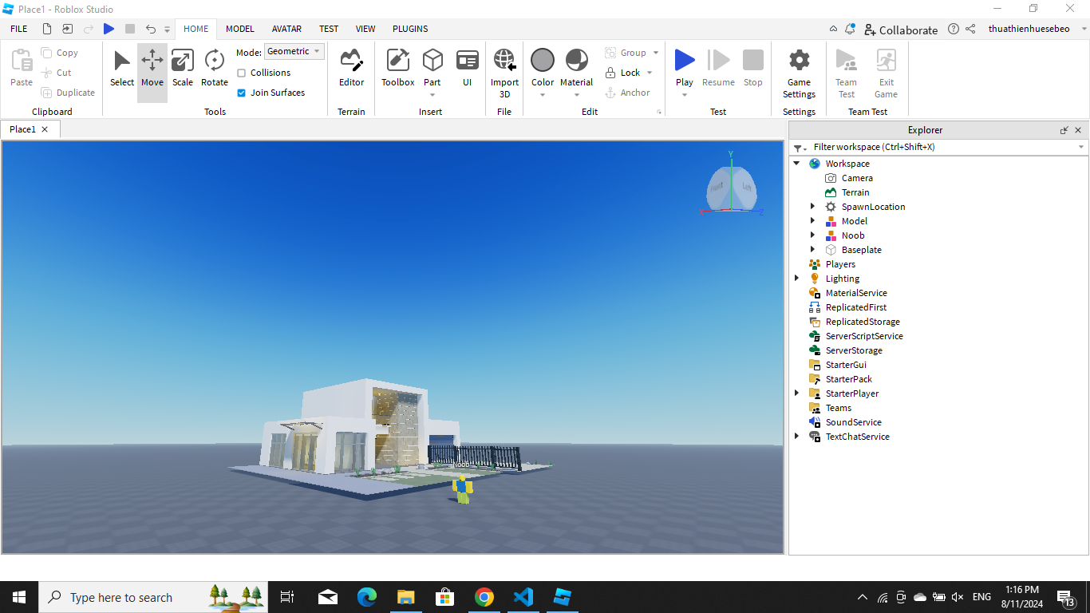Image resolution: width=1090 pixels, height=613 pixels.
Task: Expand the TextChatService node
Action: coord(796,437)
